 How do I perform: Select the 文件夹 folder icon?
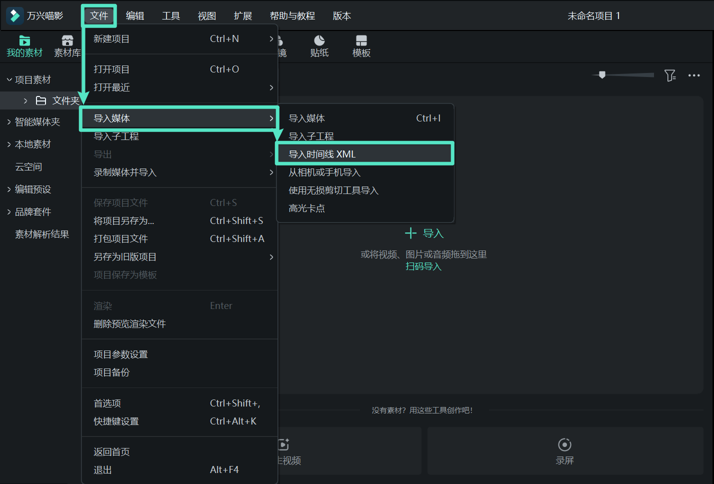pyautogui.click(x=41, y=101)
